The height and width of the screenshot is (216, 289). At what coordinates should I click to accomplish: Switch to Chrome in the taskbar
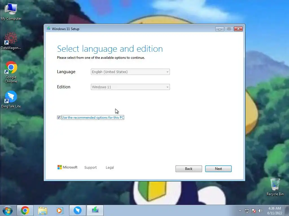coord(25,210)
